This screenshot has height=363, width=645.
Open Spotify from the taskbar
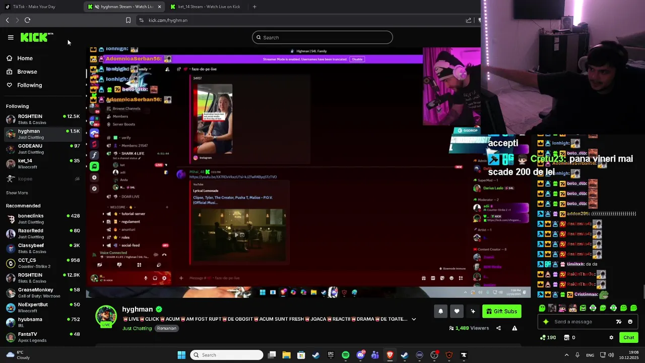346,355
